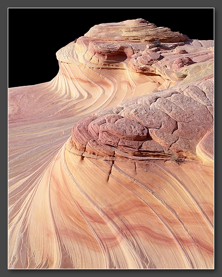Click the dark gray border around the photo

(x=4, y=138)
